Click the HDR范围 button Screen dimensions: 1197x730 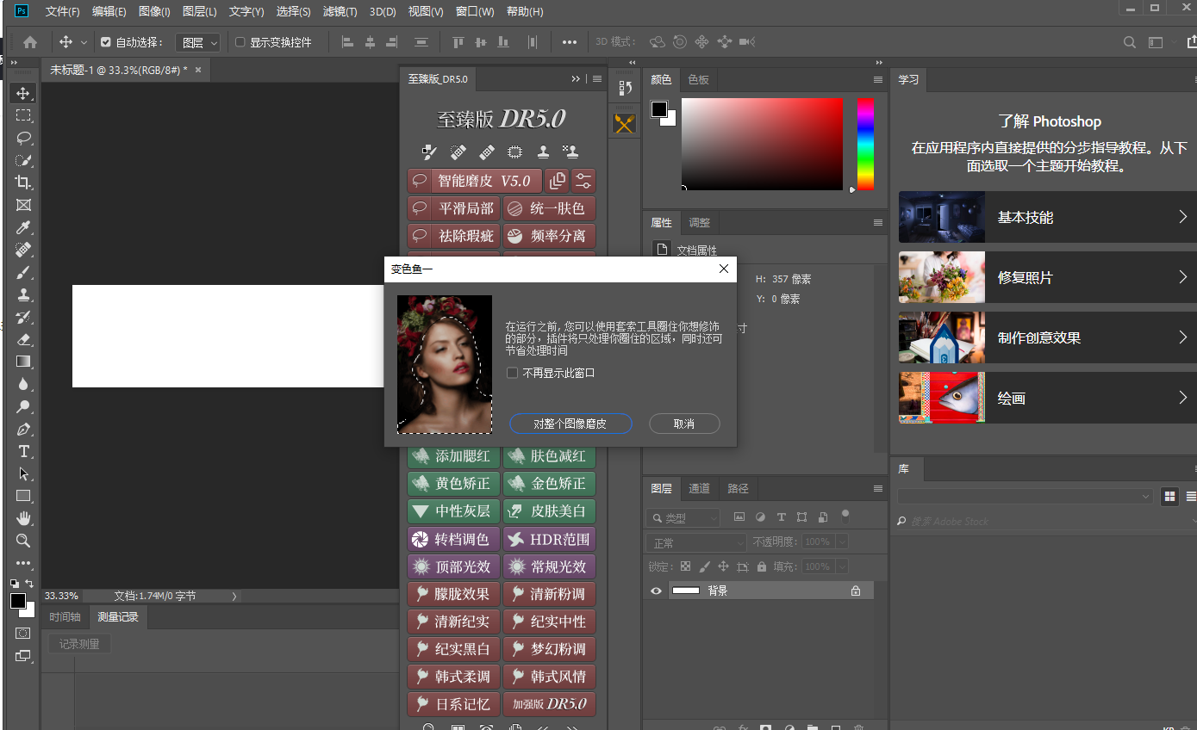pyautogui.click(x=550, y=539)
